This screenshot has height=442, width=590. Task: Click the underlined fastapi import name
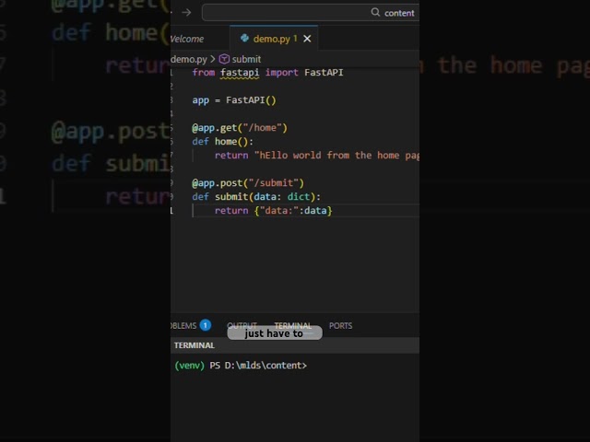click(x=240, y=73)
